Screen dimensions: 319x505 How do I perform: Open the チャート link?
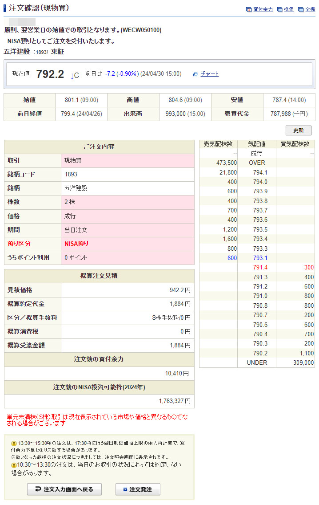209,74
